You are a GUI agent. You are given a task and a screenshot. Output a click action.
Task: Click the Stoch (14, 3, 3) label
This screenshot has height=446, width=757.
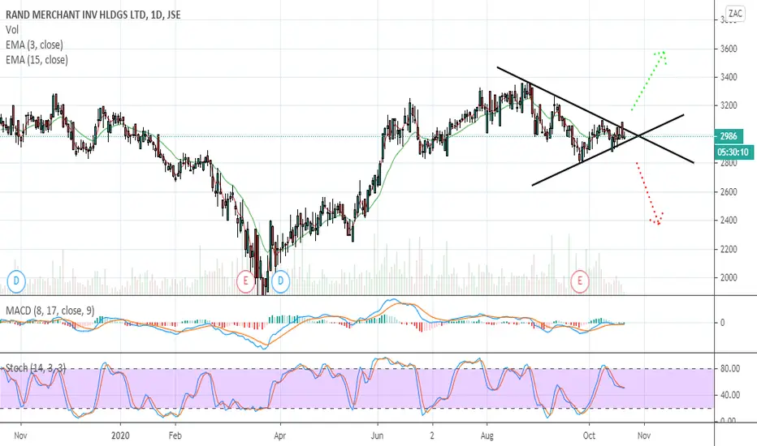[x=36, y=368]
